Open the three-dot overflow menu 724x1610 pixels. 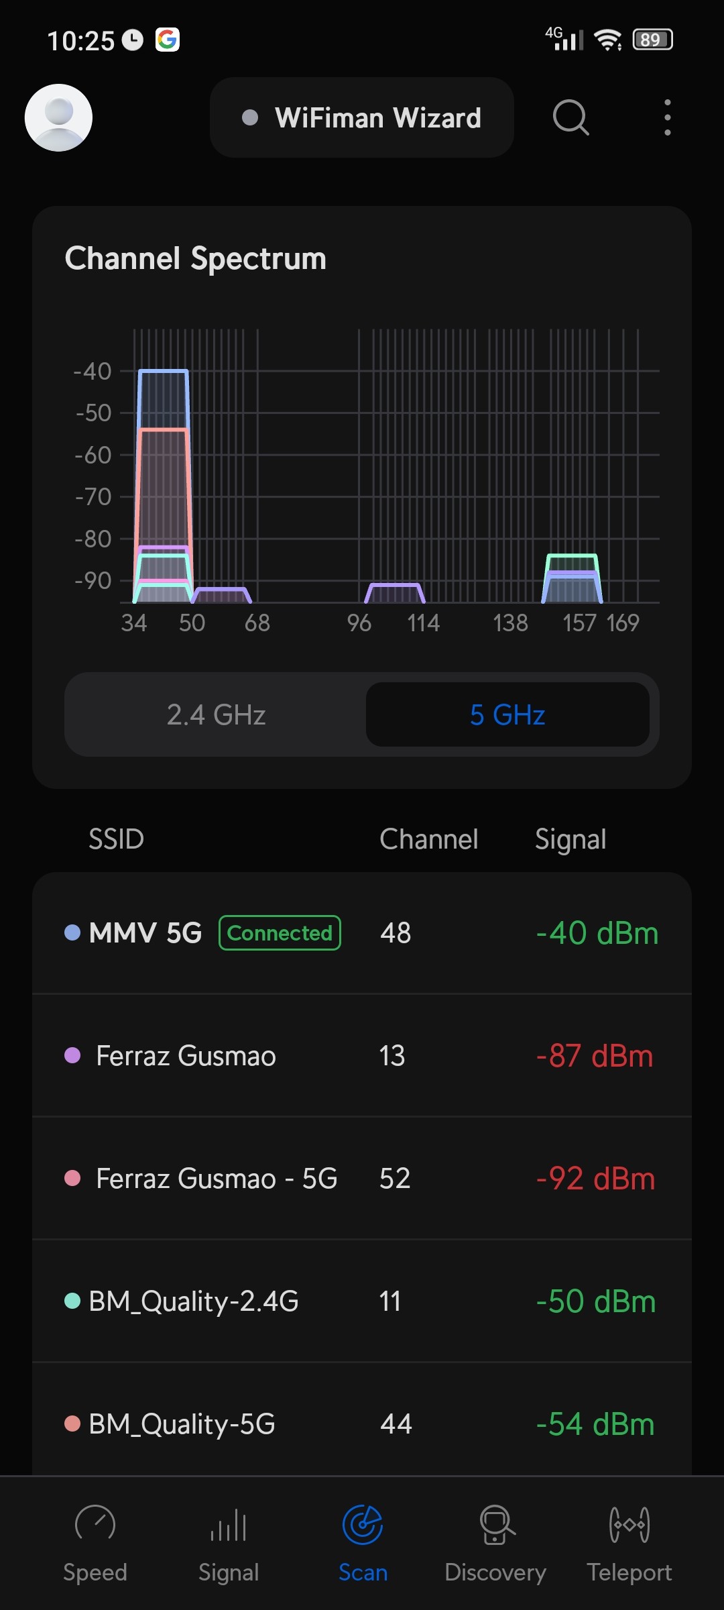(x=667, y=118)
